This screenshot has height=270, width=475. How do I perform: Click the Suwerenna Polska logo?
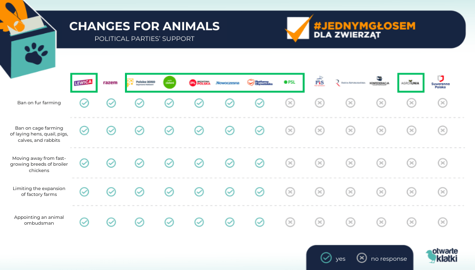coord(440,82)
